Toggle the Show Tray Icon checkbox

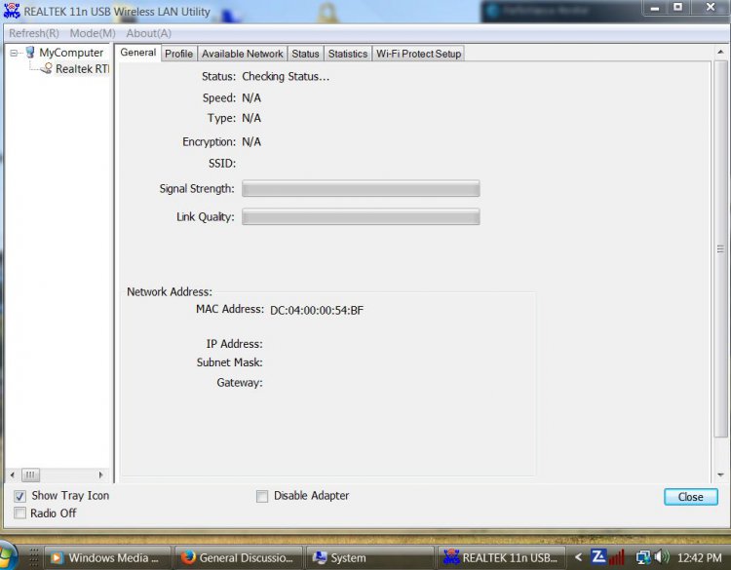point(19,496)
